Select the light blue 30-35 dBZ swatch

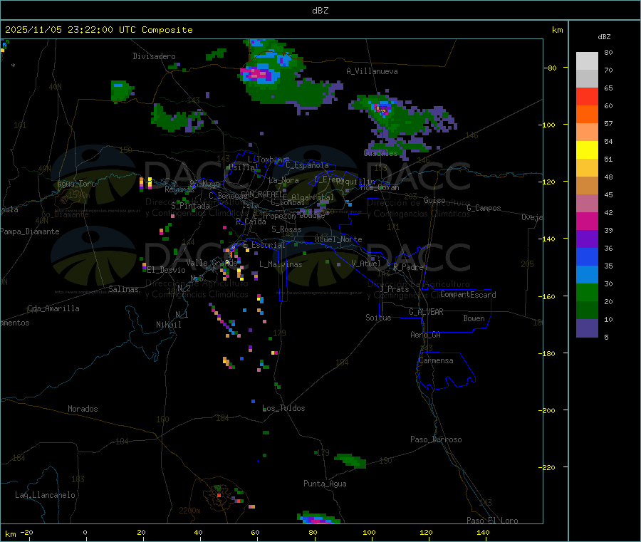coord(587,275)
